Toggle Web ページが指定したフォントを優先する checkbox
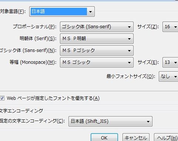Viewport: 178px width, 141px height. [x=2, y=98]
